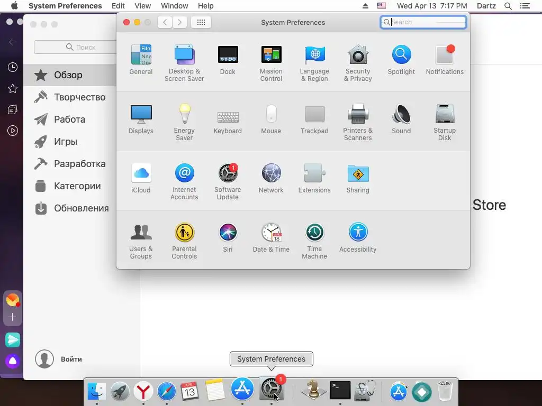
Task: Open Yandex Browser from the Dock
Action: [143, 392]
